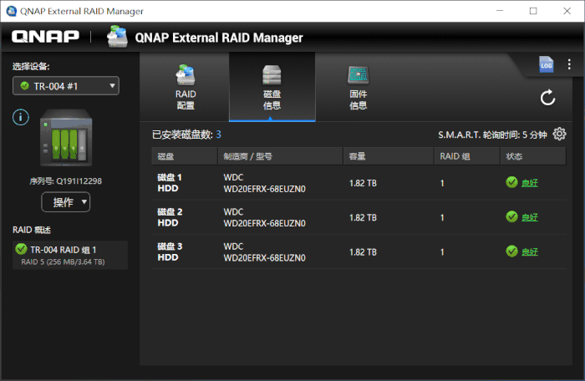Screen dimensions: 585x381
Task: Open the 固件信息 tab
Action: pos(358,87)
